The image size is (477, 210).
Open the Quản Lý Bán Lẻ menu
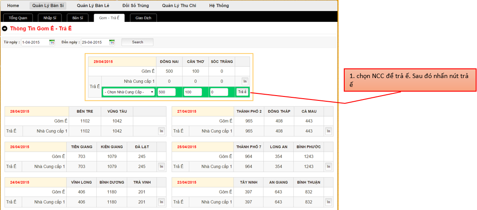point(93,6)
